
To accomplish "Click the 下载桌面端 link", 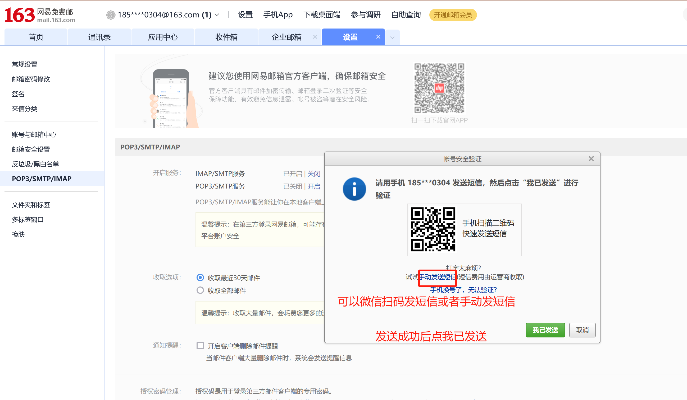I will click(x=322, y=15).
